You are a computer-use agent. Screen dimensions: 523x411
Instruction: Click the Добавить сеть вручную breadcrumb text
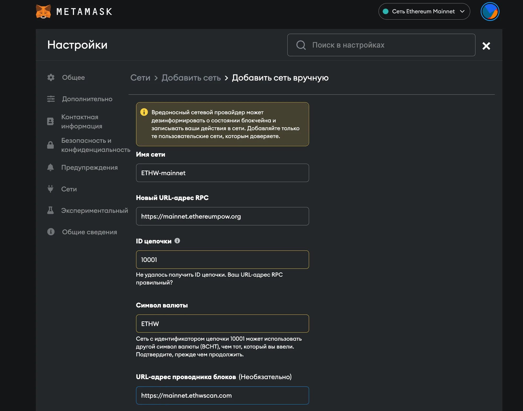coord(280,78)
